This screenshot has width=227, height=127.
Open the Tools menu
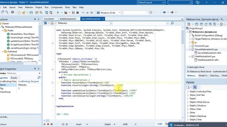pyautogui.click(x=67, y=7)
